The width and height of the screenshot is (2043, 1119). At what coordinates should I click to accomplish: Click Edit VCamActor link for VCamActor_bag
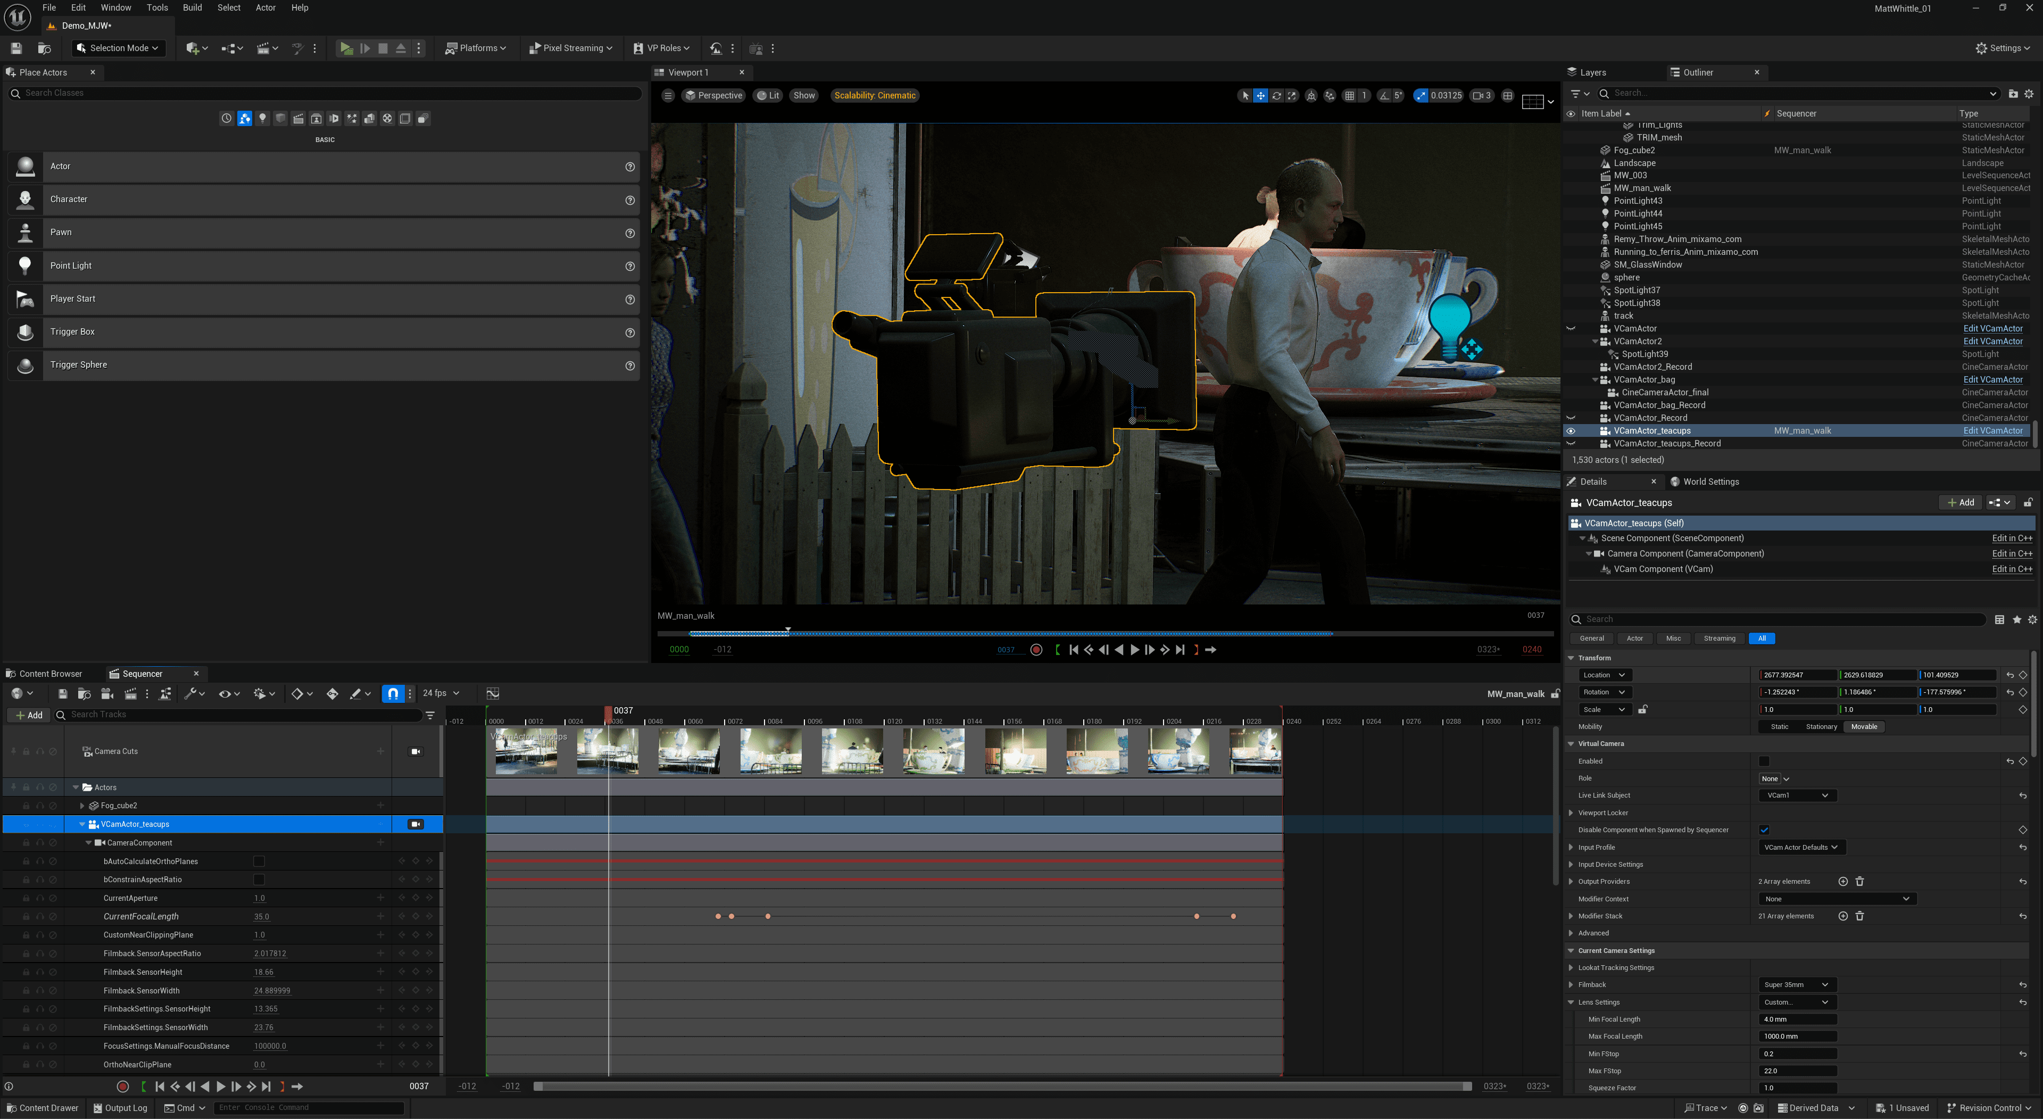[x=1992, y=380]
